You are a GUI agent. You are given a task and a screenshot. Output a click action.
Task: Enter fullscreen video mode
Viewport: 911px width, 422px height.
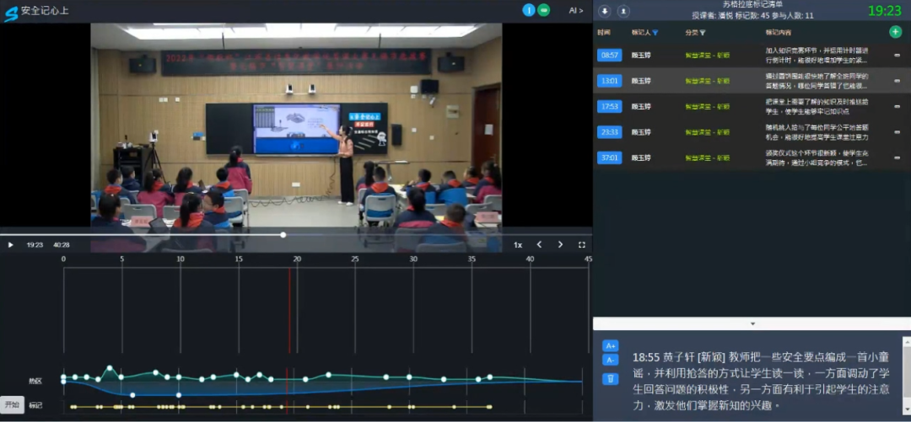click(x=581, y=244)
